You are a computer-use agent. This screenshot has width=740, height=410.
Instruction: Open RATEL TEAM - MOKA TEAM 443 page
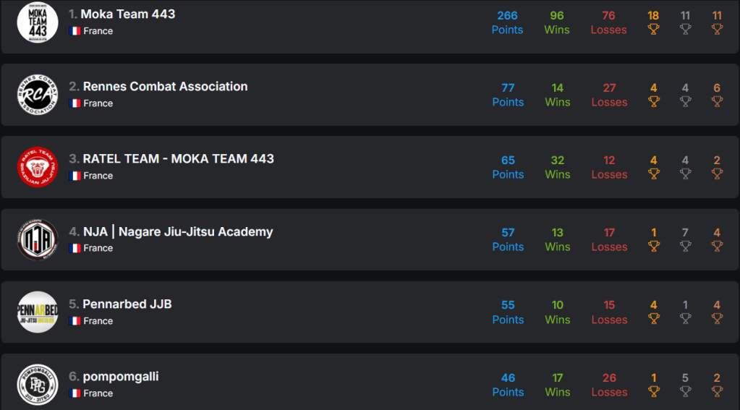[178, 158]
